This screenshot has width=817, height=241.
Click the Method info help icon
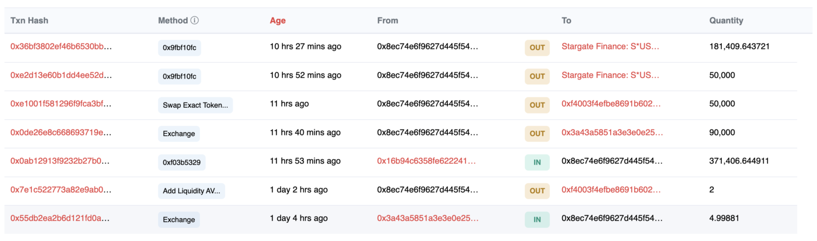pyautogui.click(x=195, y=21)
